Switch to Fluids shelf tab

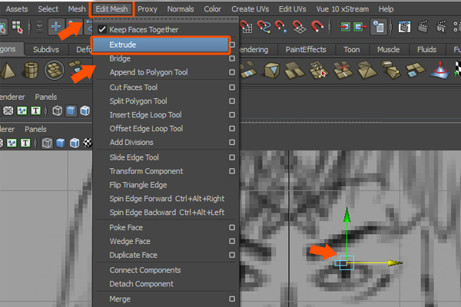pos(426,49)
